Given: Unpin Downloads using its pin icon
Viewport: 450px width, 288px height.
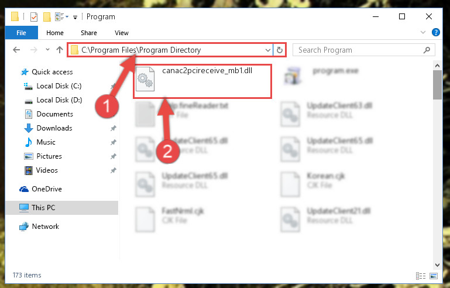Looking at the screenshot, I should tap(114, 128).
